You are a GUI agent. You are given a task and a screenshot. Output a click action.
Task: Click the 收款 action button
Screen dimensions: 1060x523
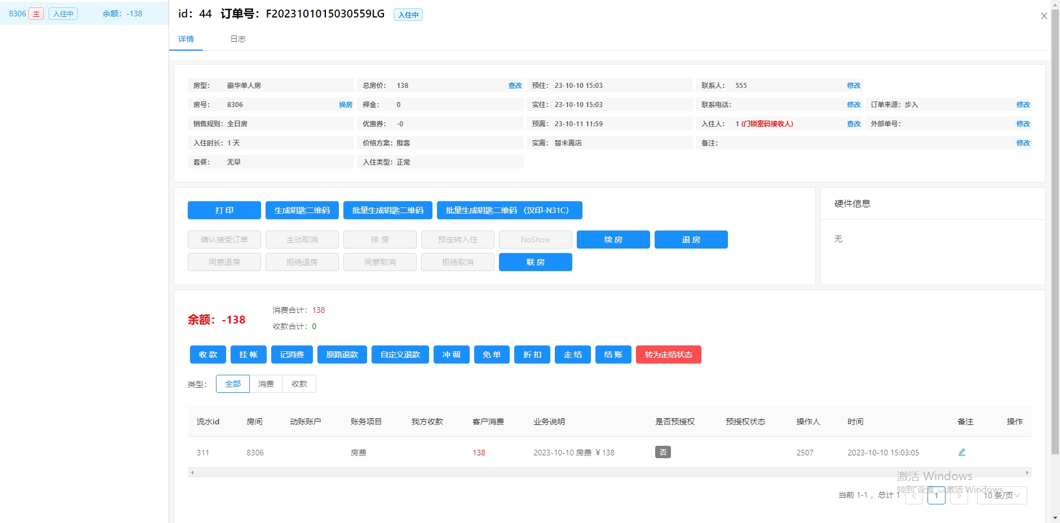(x=208, y=354)
